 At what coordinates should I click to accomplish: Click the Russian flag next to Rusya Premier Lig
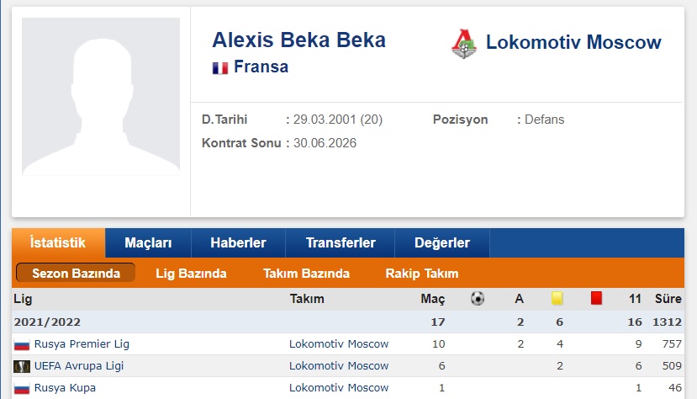pos(21,345)
